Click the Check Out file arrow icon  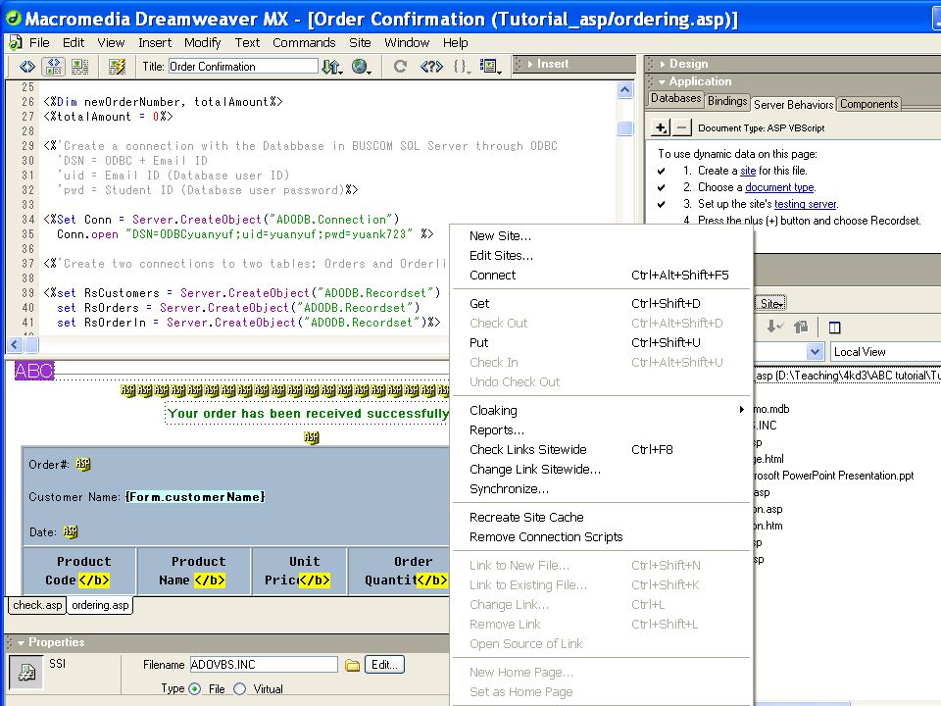pos(774,327)
